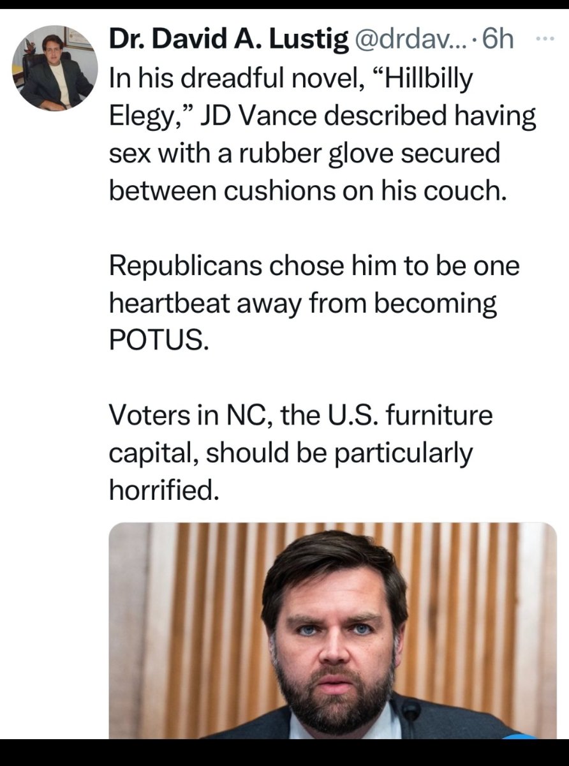Click the 6h timestamp of the tweet
This screenshot has height=766, width=569.
[x=498, y=41]
